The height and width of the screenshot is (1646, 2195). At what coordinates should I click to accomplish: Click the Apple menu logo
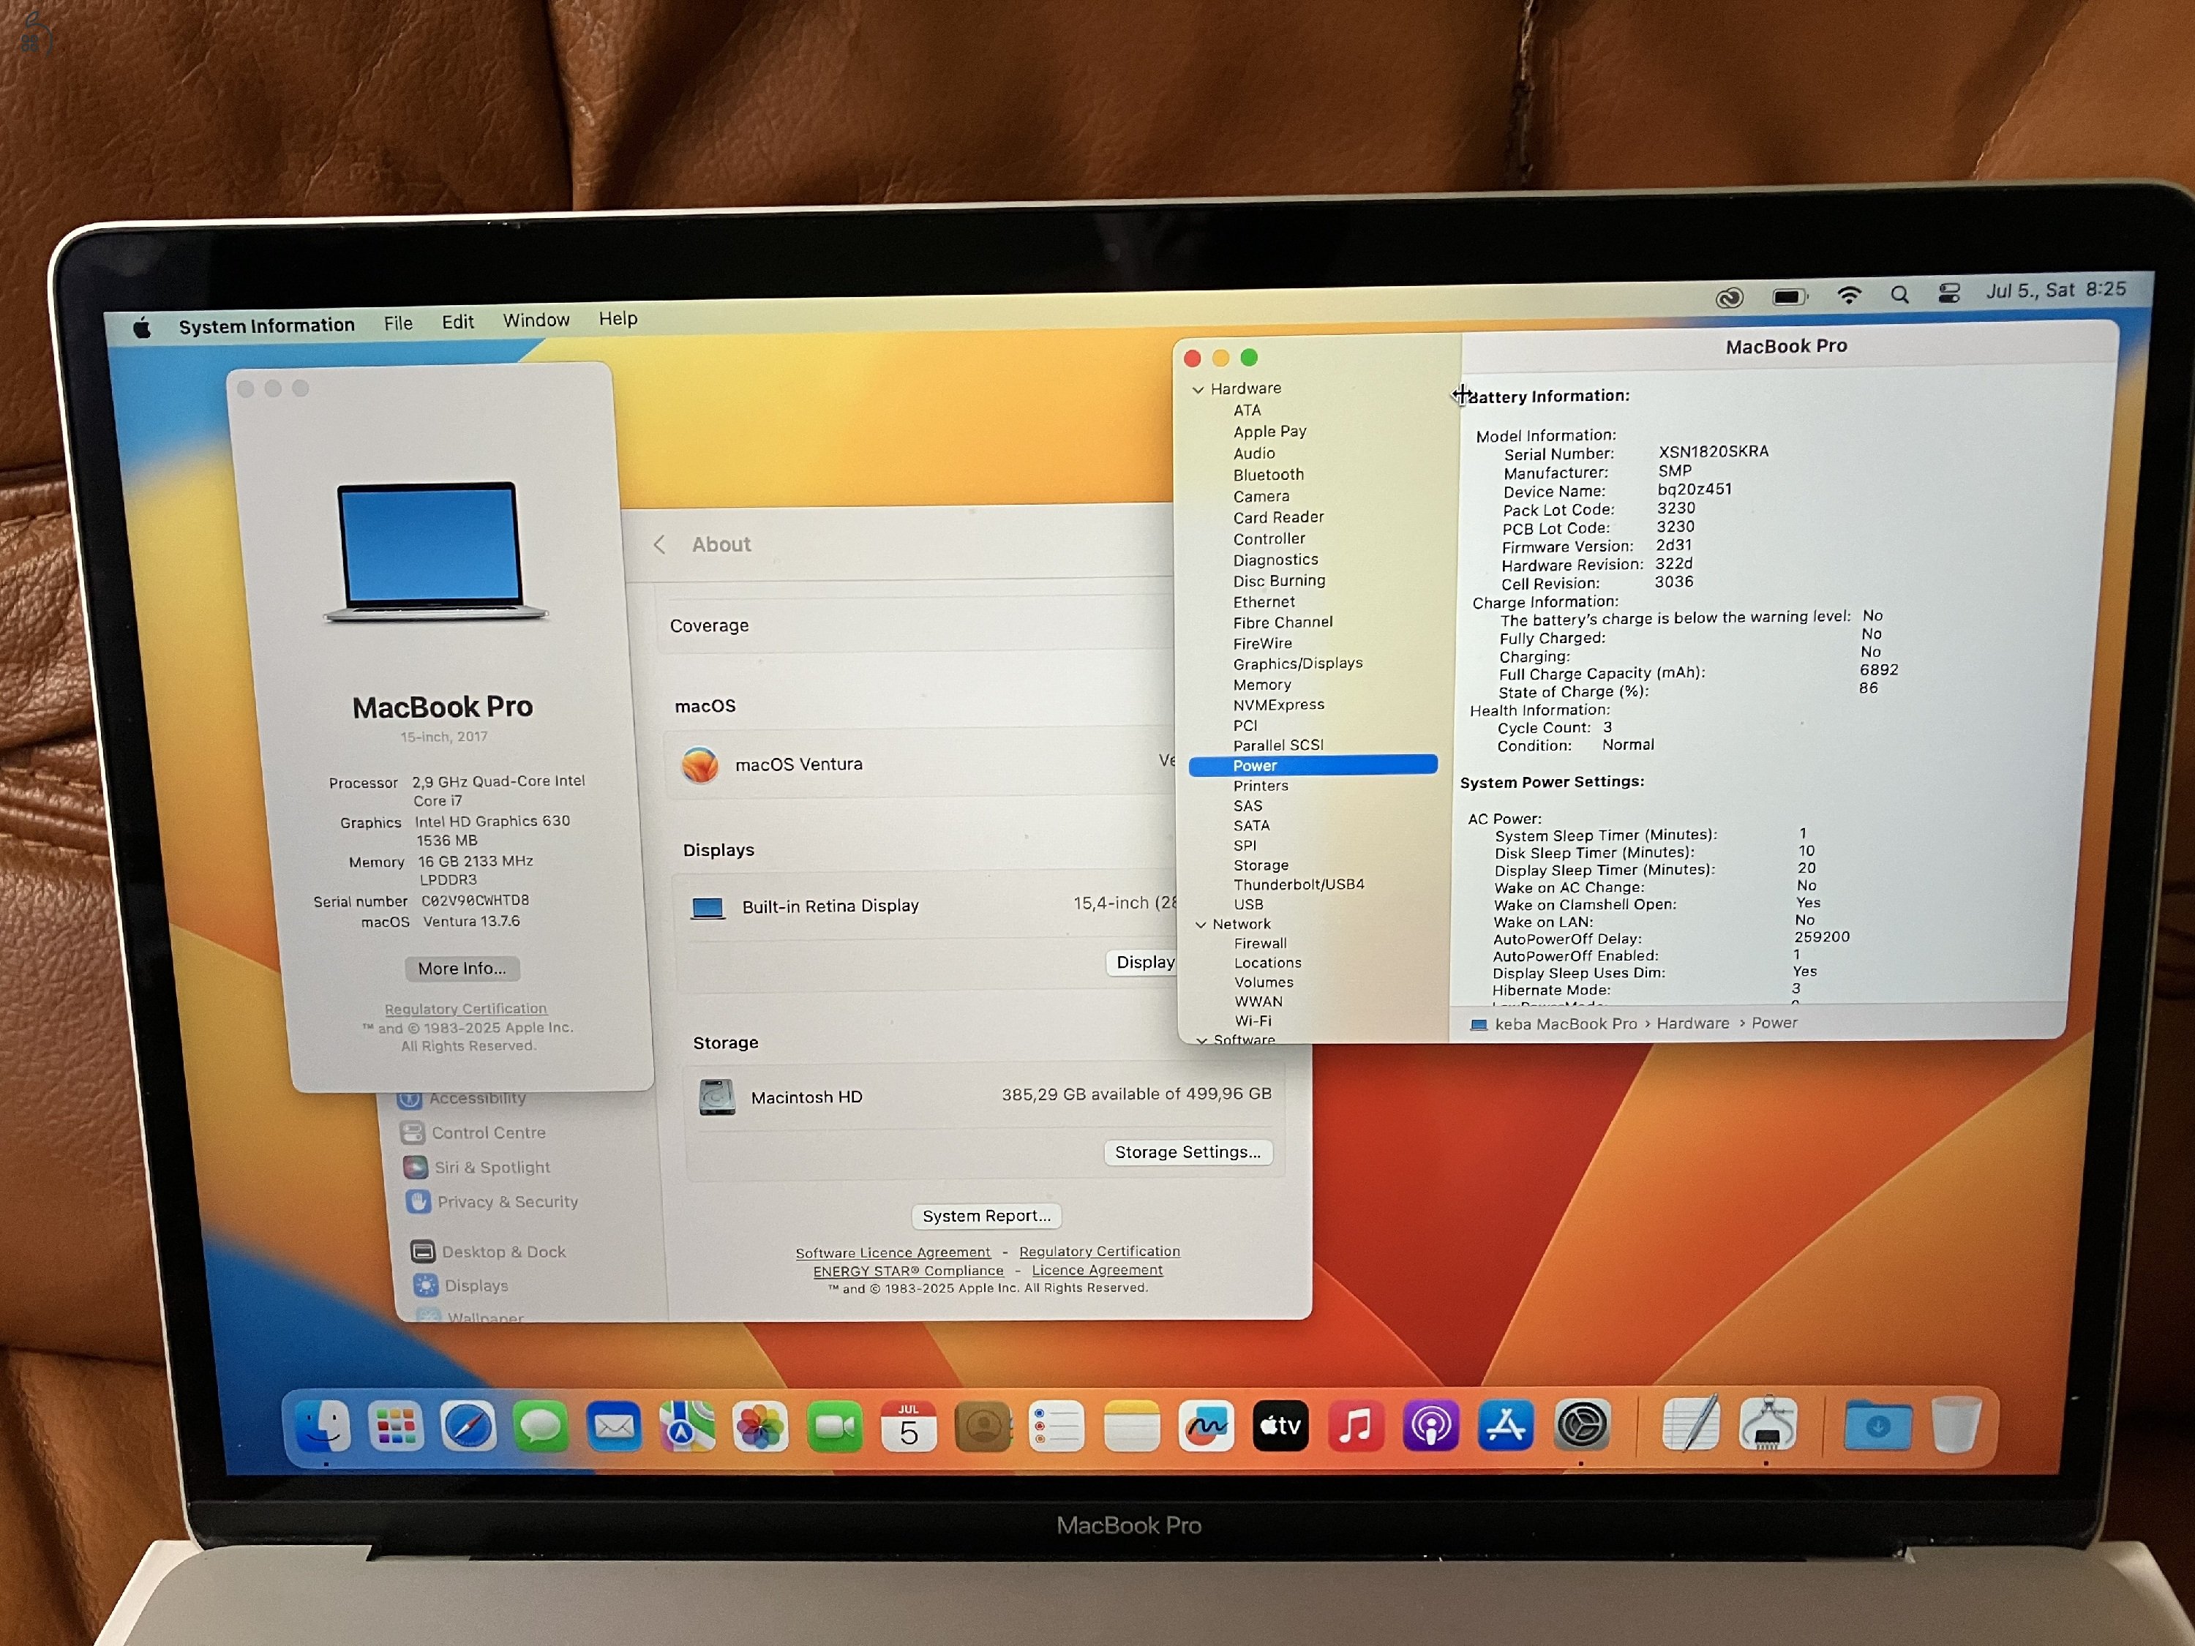pyautogui.click(x=142, y=328)
